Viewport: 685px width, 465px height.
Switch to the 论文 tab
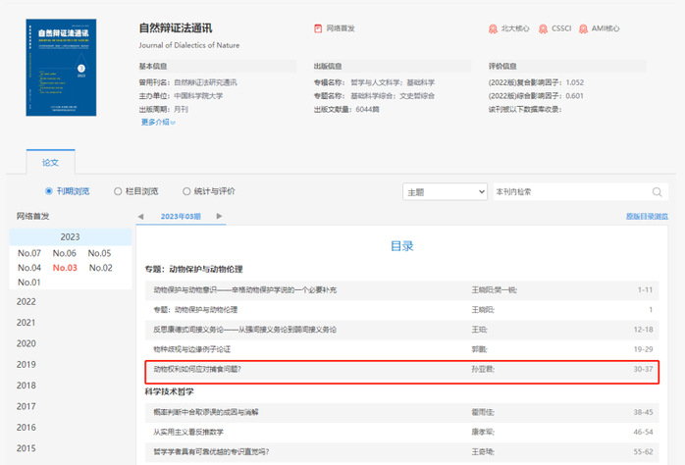(x=50, y=163)
